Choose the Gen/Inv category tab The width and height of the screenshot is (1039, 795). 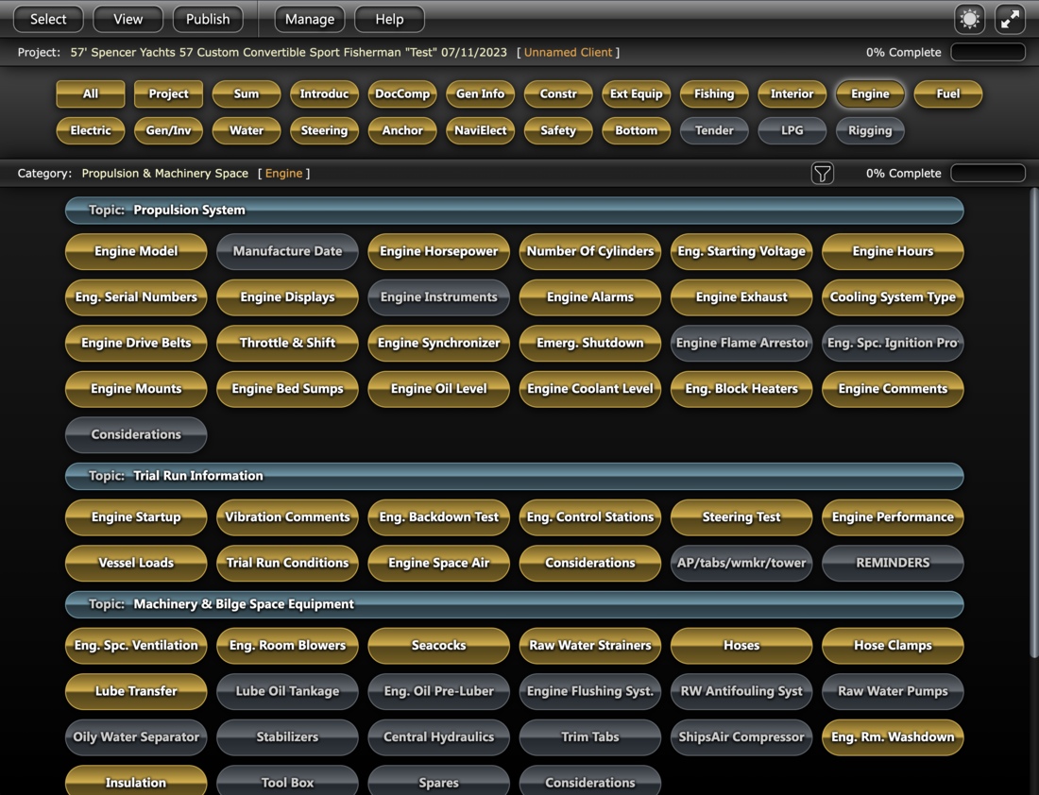(x=168, y=130)
